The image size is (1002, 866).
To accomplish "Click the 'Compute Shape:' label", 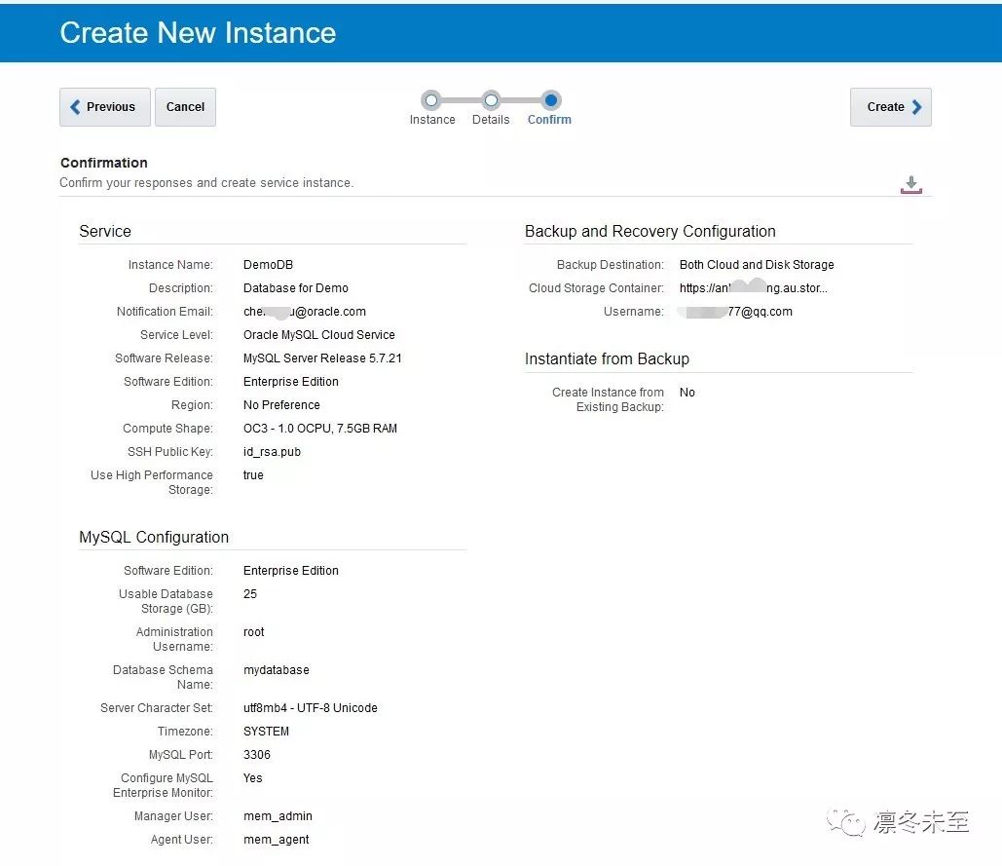I will pos(168,429).
